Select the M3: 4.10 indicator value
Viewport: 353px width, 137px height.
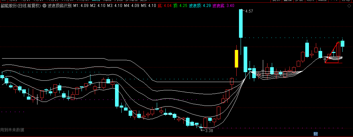click(x=115, y=6)
